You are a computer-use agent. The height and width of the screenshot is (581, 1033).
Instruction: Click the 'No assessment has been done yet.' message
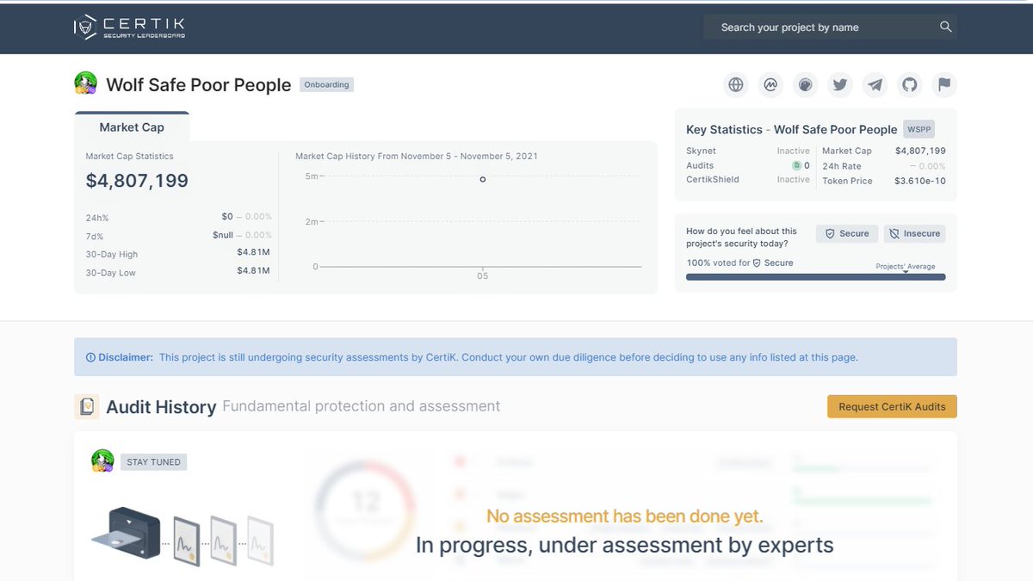click(x=625, y=516)
